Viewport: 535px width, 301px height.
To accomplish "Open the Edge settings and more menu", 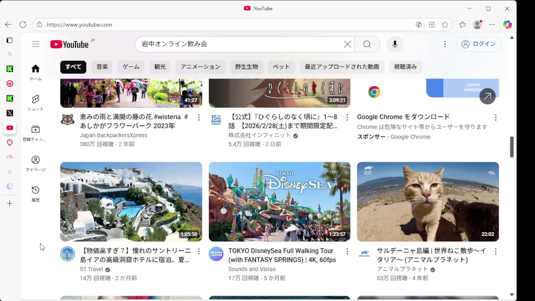I will tap(492, 25).
